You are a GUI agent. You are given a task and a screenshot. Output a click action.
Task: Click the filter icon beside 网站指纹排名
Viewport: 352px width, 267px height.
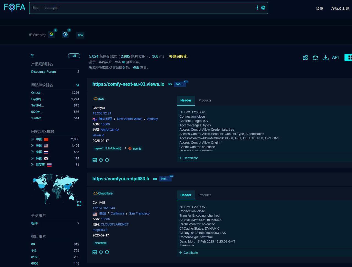coord(78,85)
